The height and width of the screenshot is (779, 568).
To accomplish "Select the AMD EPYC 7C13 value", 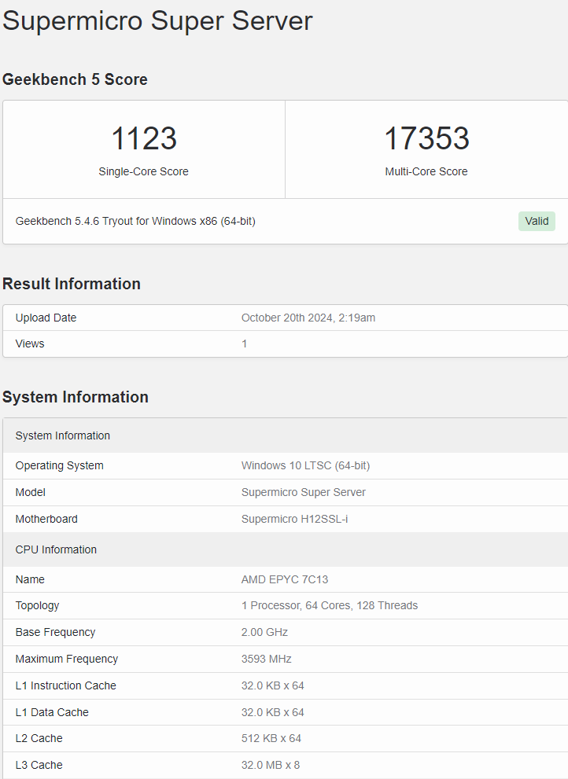I will (285, 579).
